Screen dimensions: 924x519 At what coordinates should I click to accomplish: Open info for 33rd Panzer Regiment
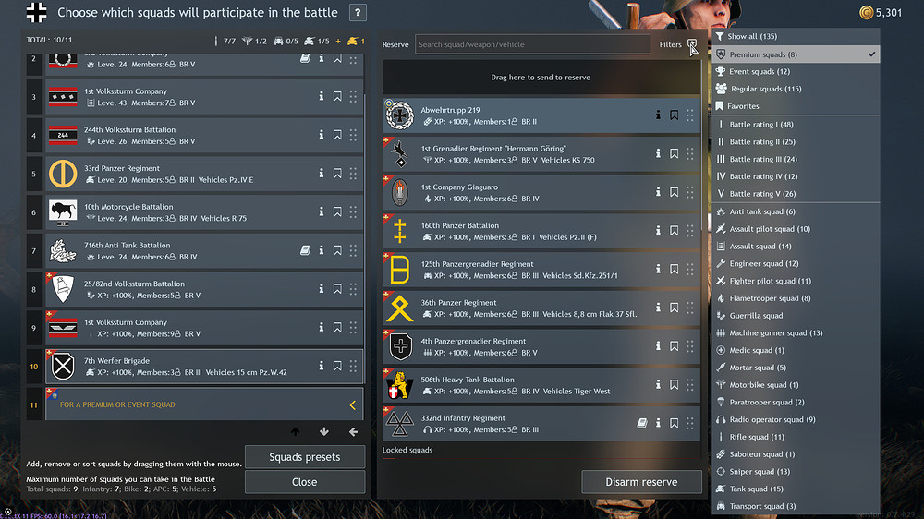point(322,173)
